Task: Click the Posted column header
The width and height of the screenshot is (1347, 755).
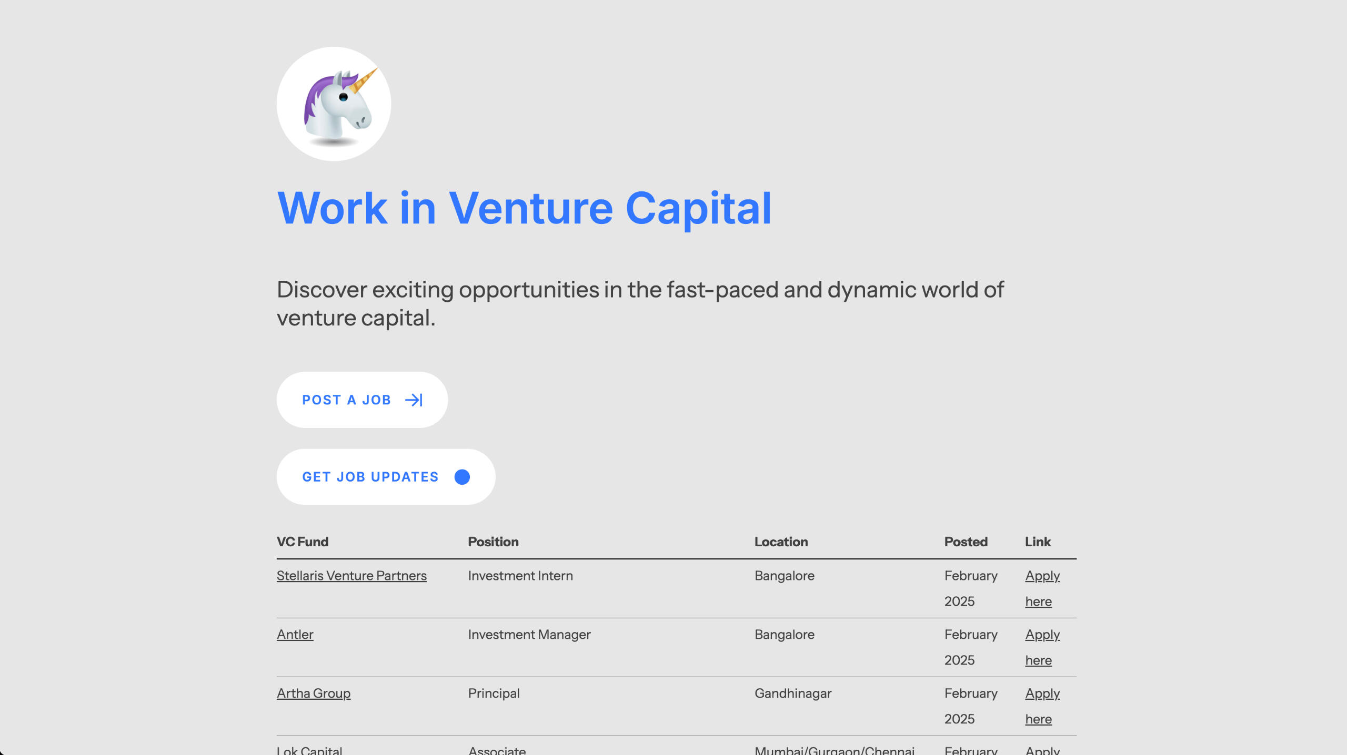Action: coord(966,542)
